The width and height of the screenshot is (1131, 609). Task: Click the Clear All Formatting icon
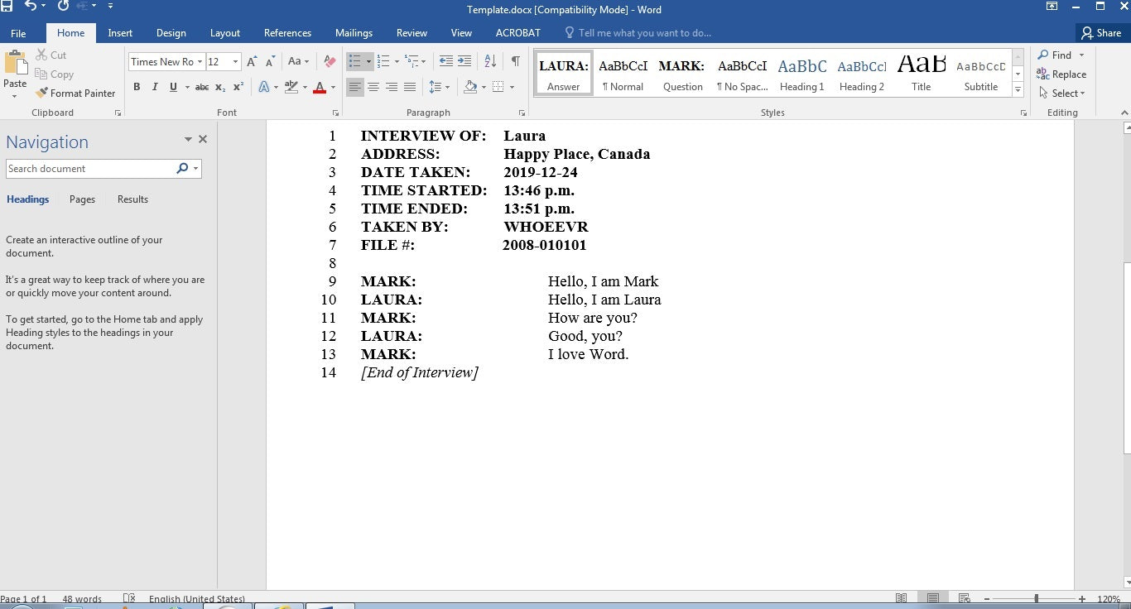(330, 62)
